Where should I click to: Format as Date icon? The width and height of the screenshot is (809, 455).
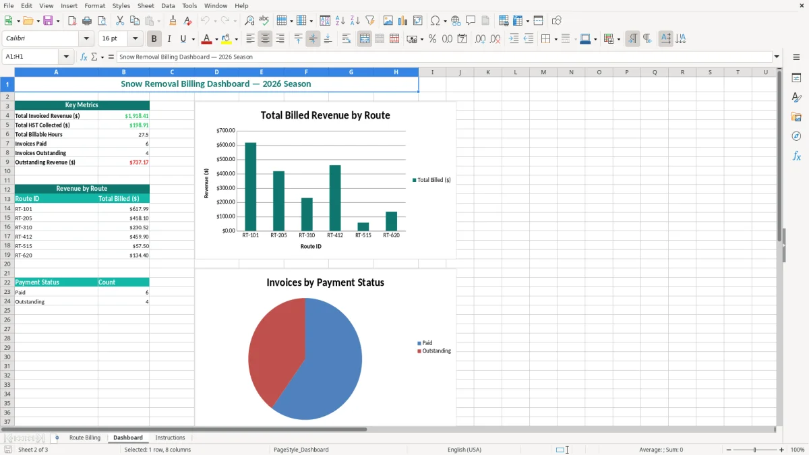(x=462, y=39)
